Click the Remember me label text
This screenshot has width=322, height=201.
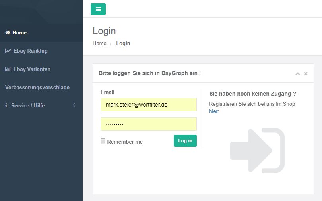[x=125, y=142]
